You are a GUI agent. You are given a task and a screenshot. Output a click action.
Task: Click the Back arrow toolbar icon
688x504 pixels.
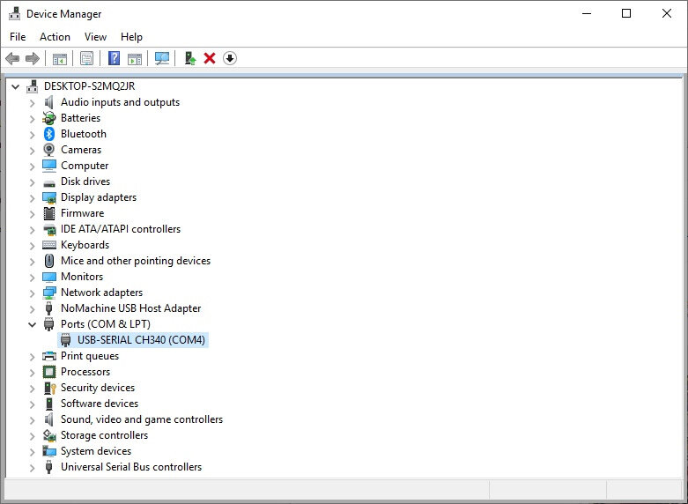click(x=12, y=58)
